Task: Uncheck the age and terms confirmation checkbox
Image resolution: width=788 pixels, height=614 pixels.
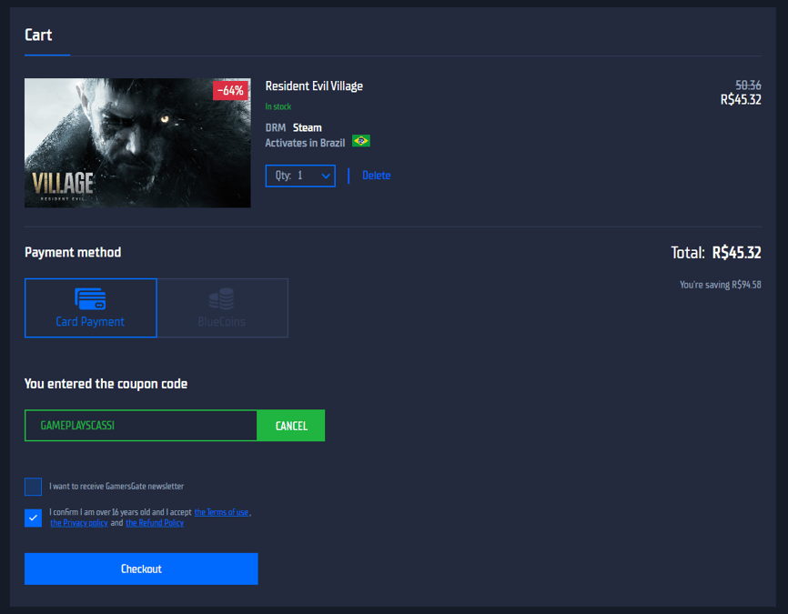Action: pyautogui.click(x=33, y=518)
